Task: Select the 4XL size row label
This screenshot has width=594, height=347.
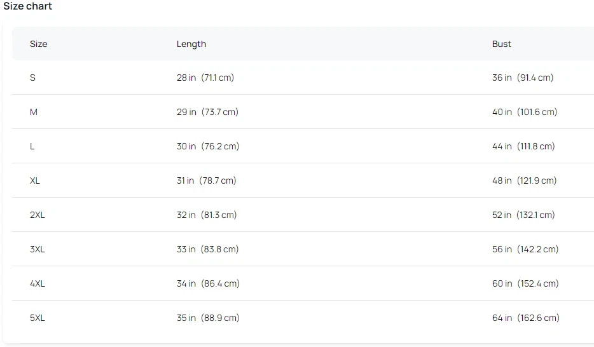Action: tap(38, 283)
